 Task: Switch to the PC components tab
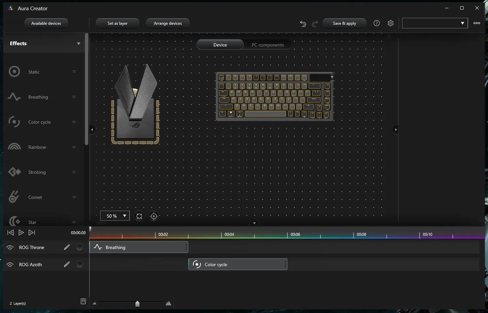coord(268,45)
